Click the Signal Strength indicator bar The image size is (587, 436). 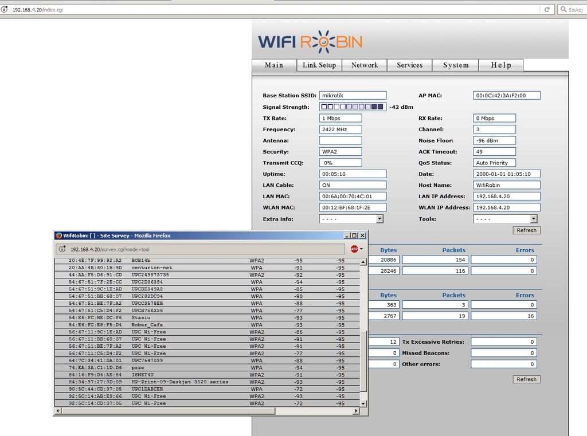pos(353,107)
